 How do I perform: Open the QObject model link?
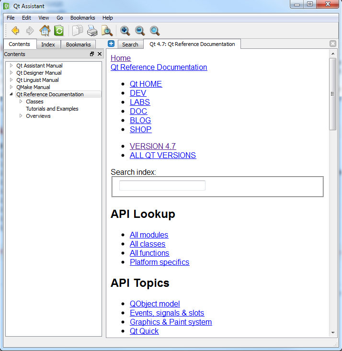pyautogui.click(x=155, y=304)
